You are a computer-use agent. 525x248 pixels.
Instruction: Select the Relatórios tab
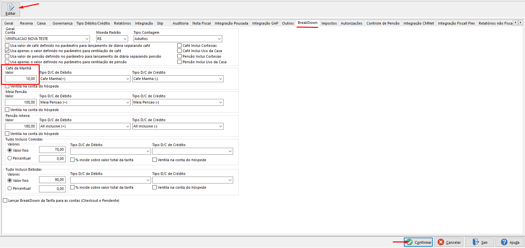(122, 23)
